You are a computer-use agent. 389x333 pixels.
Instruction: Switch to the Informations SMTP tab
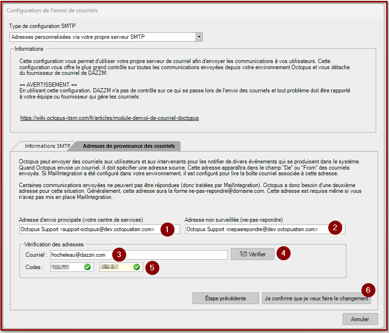pos(47,146)
